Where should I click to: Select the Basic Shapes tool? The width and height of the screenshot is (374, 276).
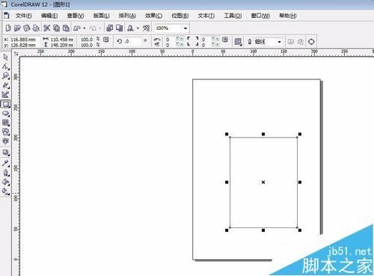[x=5, y=132]
